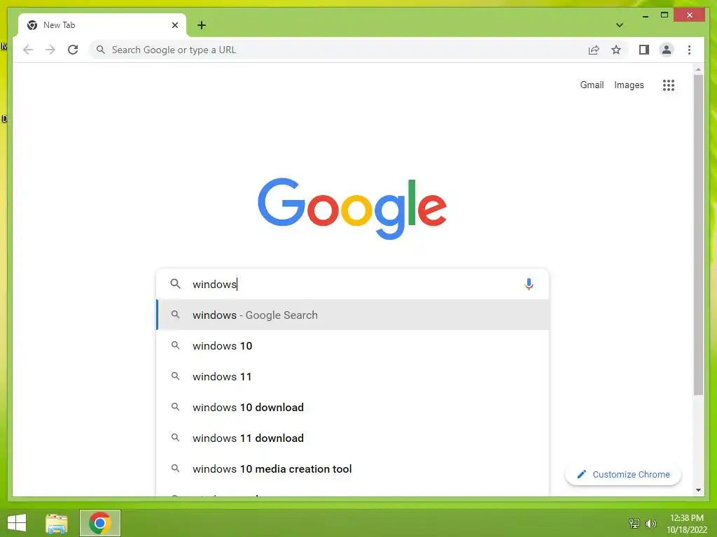Open the profile avatar menu
717x537 pixels.
pyautogui.click(x=667, y=50)
